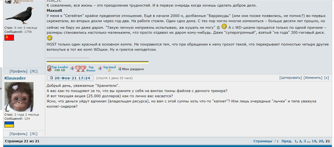
Task: Go to page 2 in pagination
Action: (300, 141)
